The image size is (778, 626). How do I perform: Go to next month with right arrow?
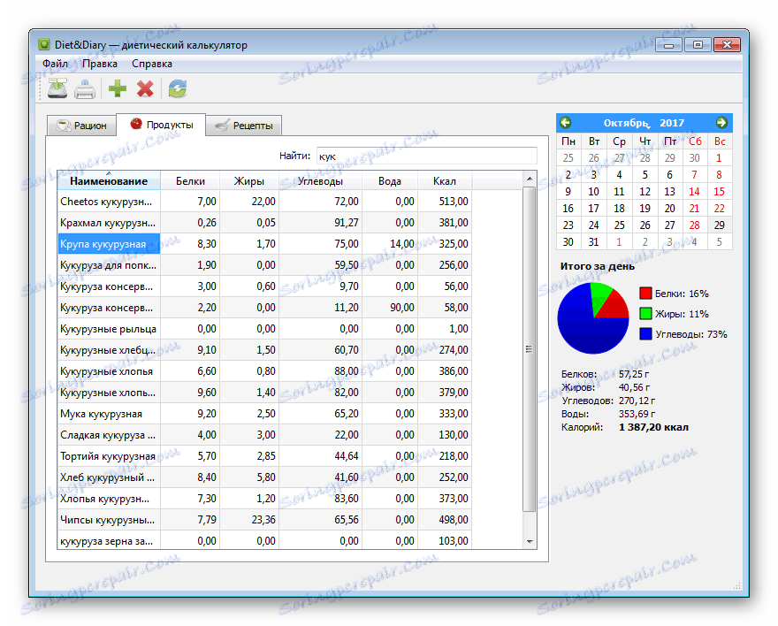pos(721,123)
